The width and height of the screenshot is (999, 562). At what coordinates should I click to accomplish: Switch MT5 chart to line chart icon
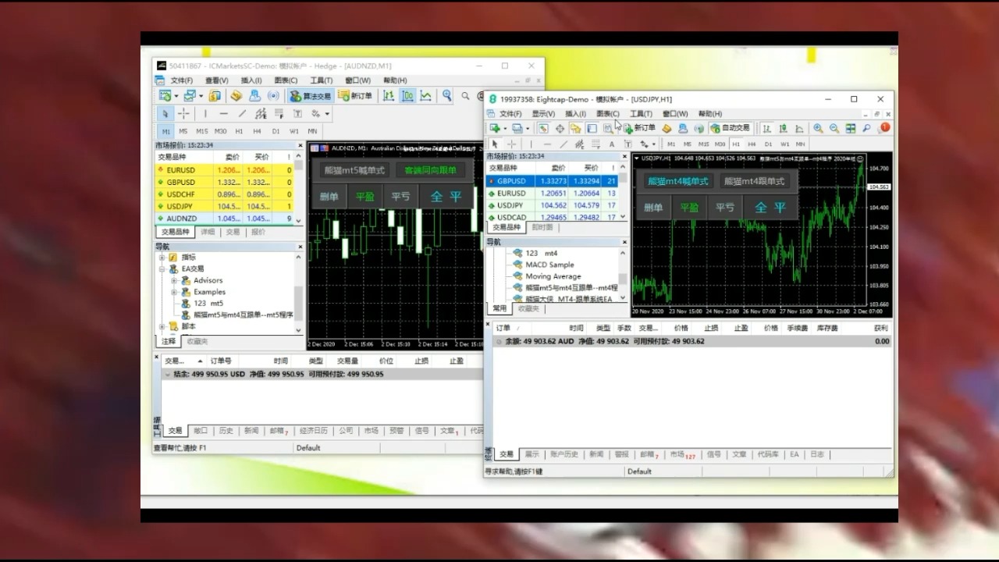(x=426, y=96)
